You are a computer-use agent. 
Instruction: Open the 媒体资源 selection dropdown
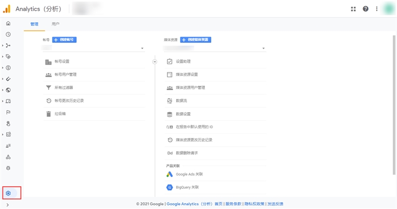215,48
